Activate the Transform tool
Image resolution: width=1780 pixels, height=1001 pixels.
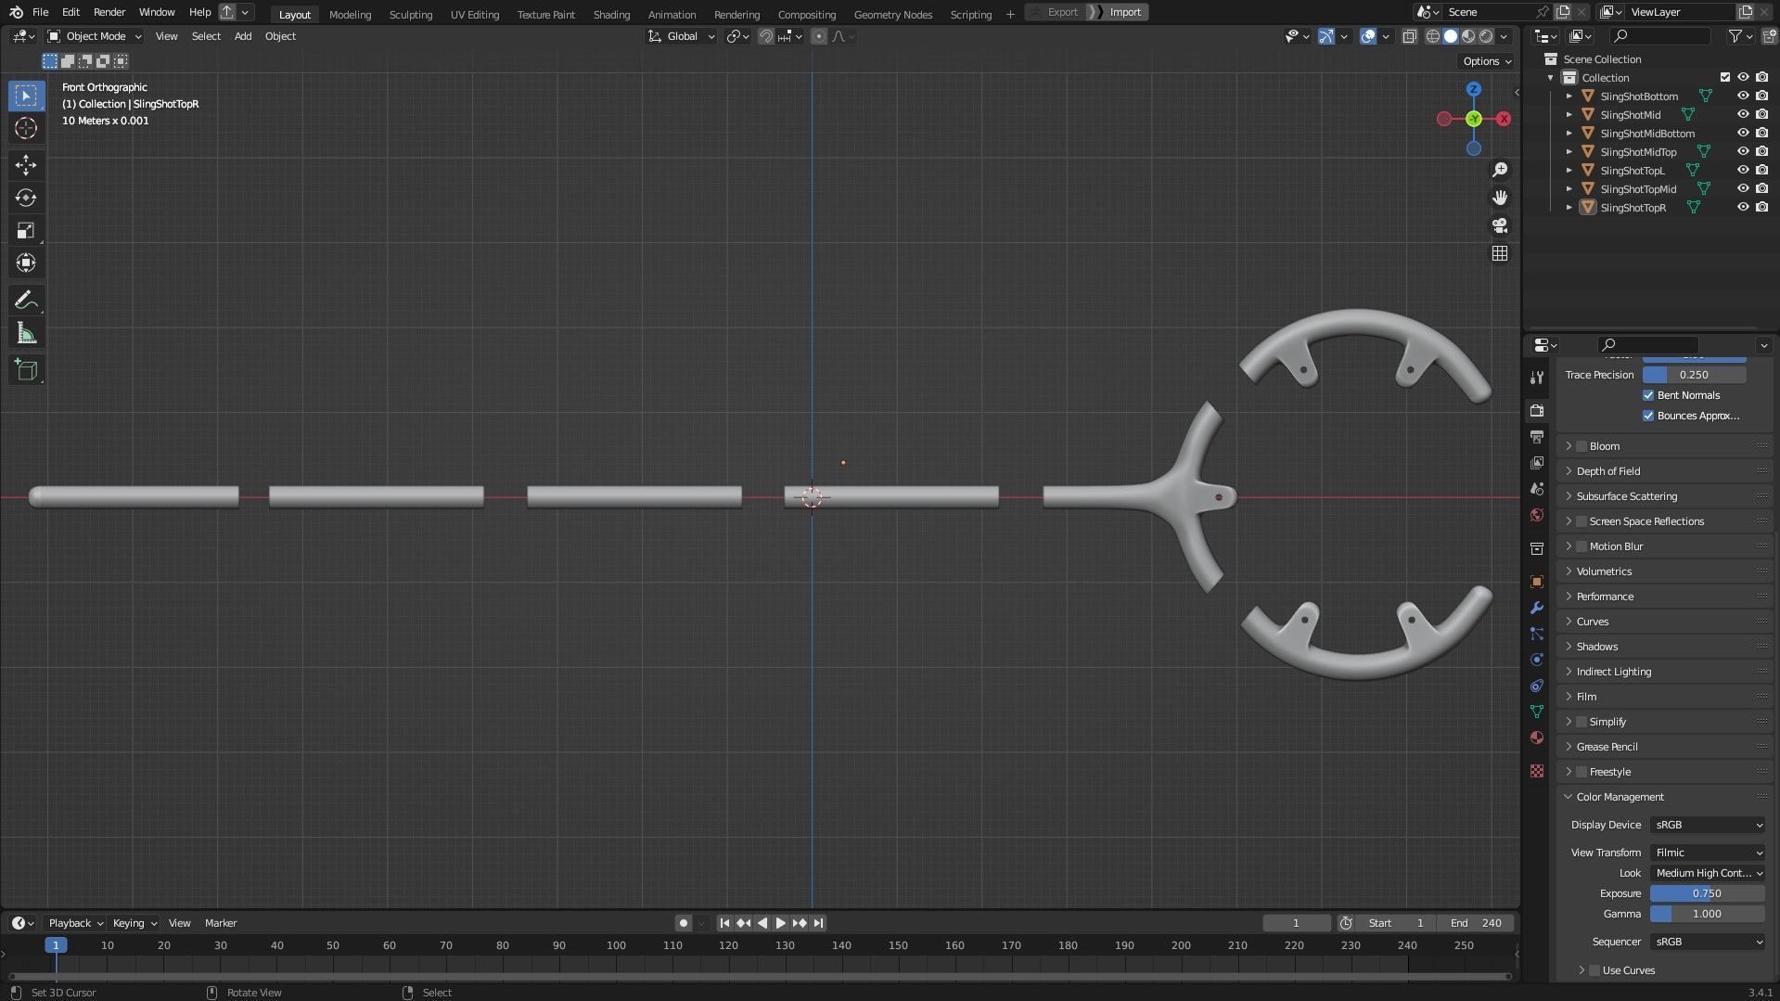[26, 263]
